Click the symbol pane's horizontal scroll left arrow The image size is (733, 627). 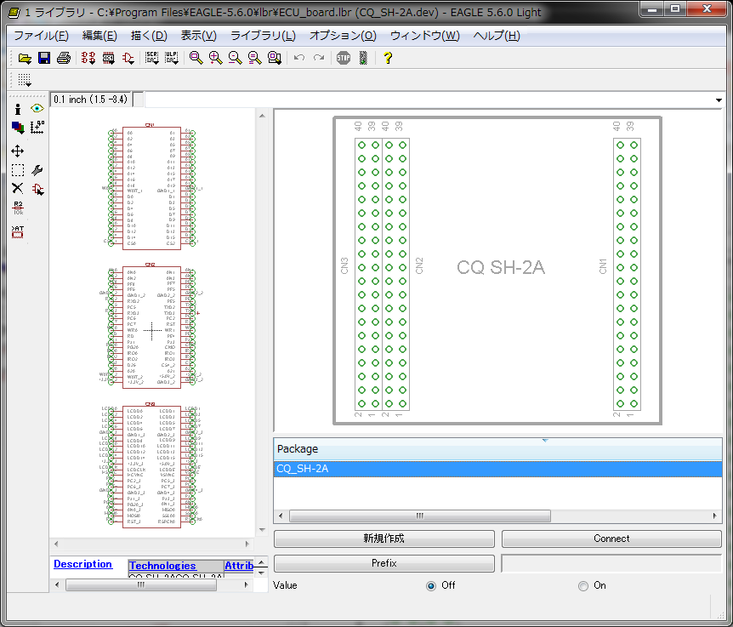click(x=57, y=544)
